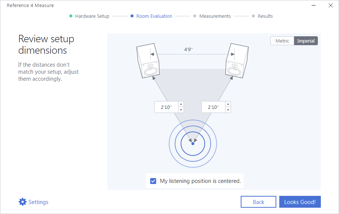Click the left speaker illustration
The height and width of the screenshot is (214, 339).
point(148,61)
